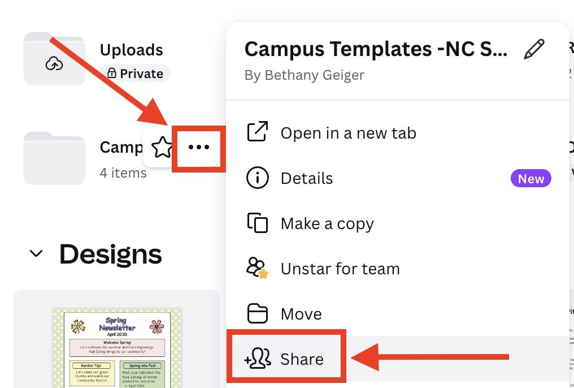Unstar the Campus Templates folder for the team
This screenshot has height=388, width=574.
click(x=340, y=268)
